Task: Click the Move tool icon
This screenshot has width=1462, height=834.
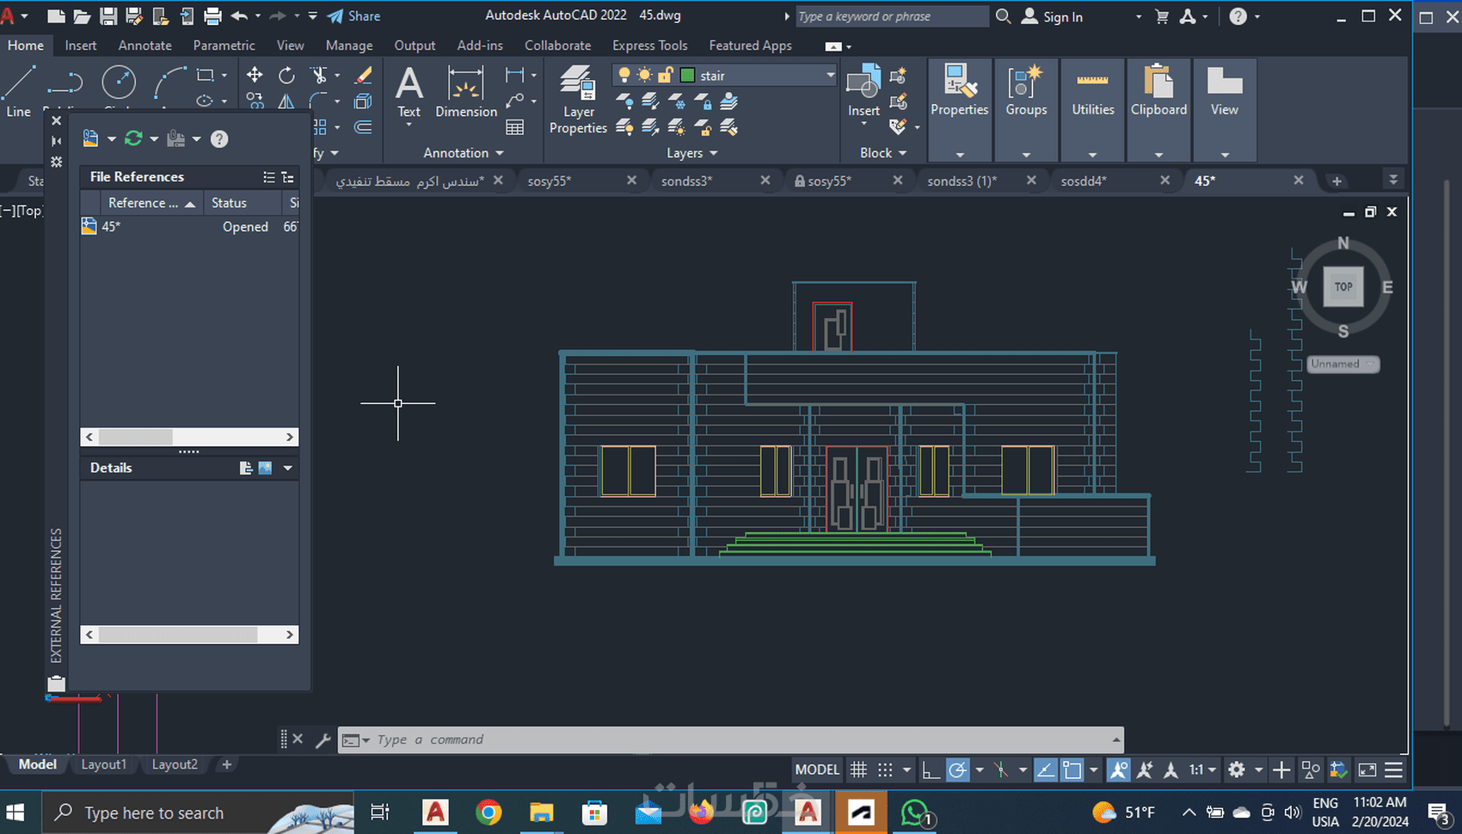Action: pos(255,76)
